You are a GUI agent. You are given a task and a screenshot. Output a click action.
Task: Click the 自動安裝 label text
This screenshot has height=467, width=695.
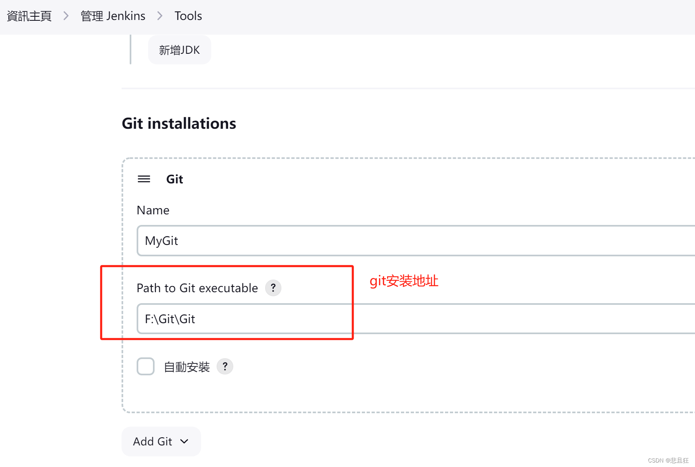(x=187, y=367)
